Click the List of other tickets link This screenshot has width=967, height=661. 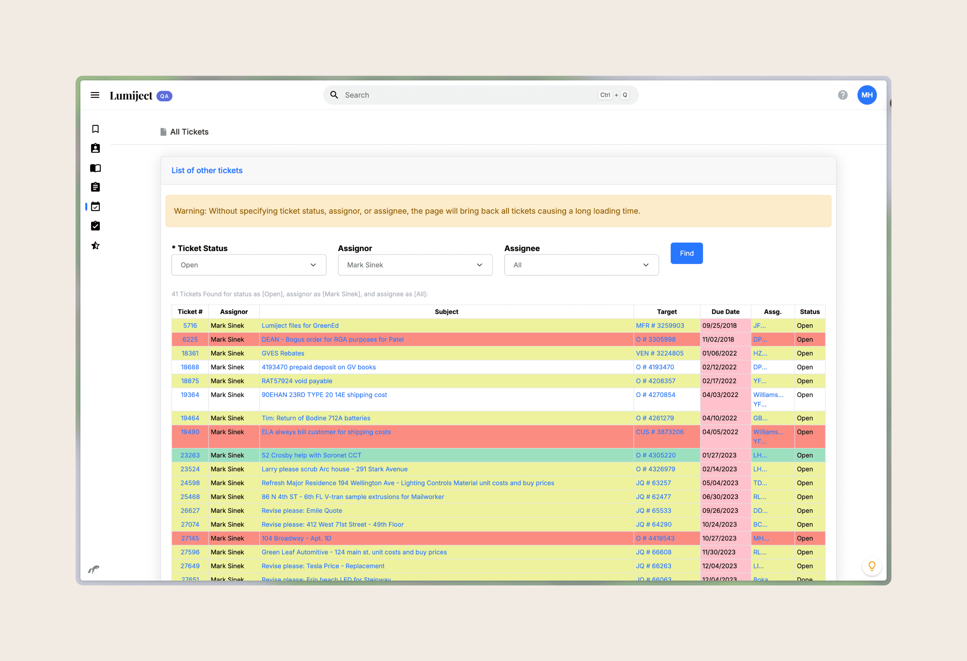(x=207, y=171)
